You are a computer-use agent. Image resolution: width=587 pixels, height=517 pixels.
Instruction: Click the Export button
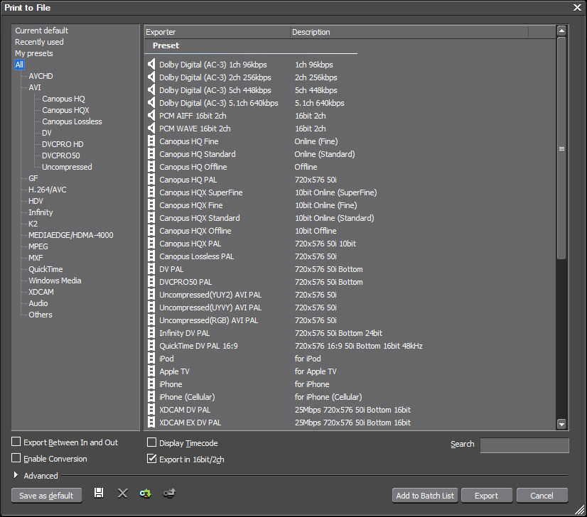pyautogui.click(x=486, y=495)
